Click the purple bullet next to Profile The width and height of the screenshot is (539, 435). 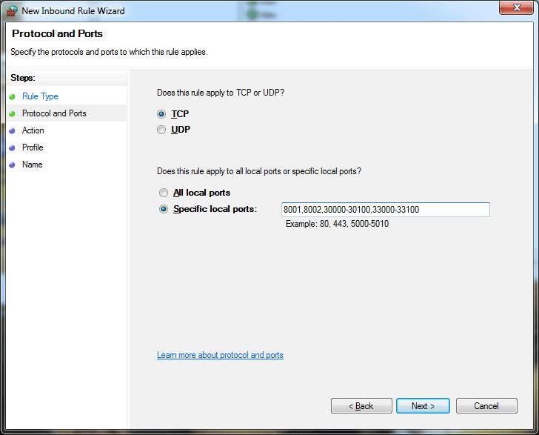pyautogui.click(x=12, y=147)
